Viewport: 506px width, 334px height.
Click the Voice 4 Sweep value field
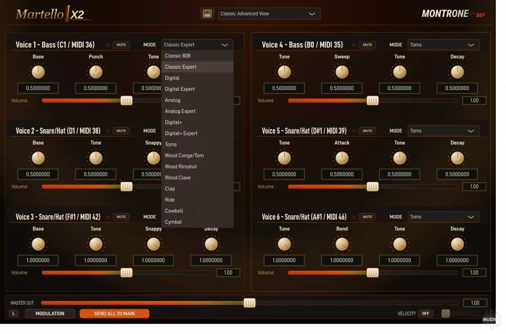342,88
